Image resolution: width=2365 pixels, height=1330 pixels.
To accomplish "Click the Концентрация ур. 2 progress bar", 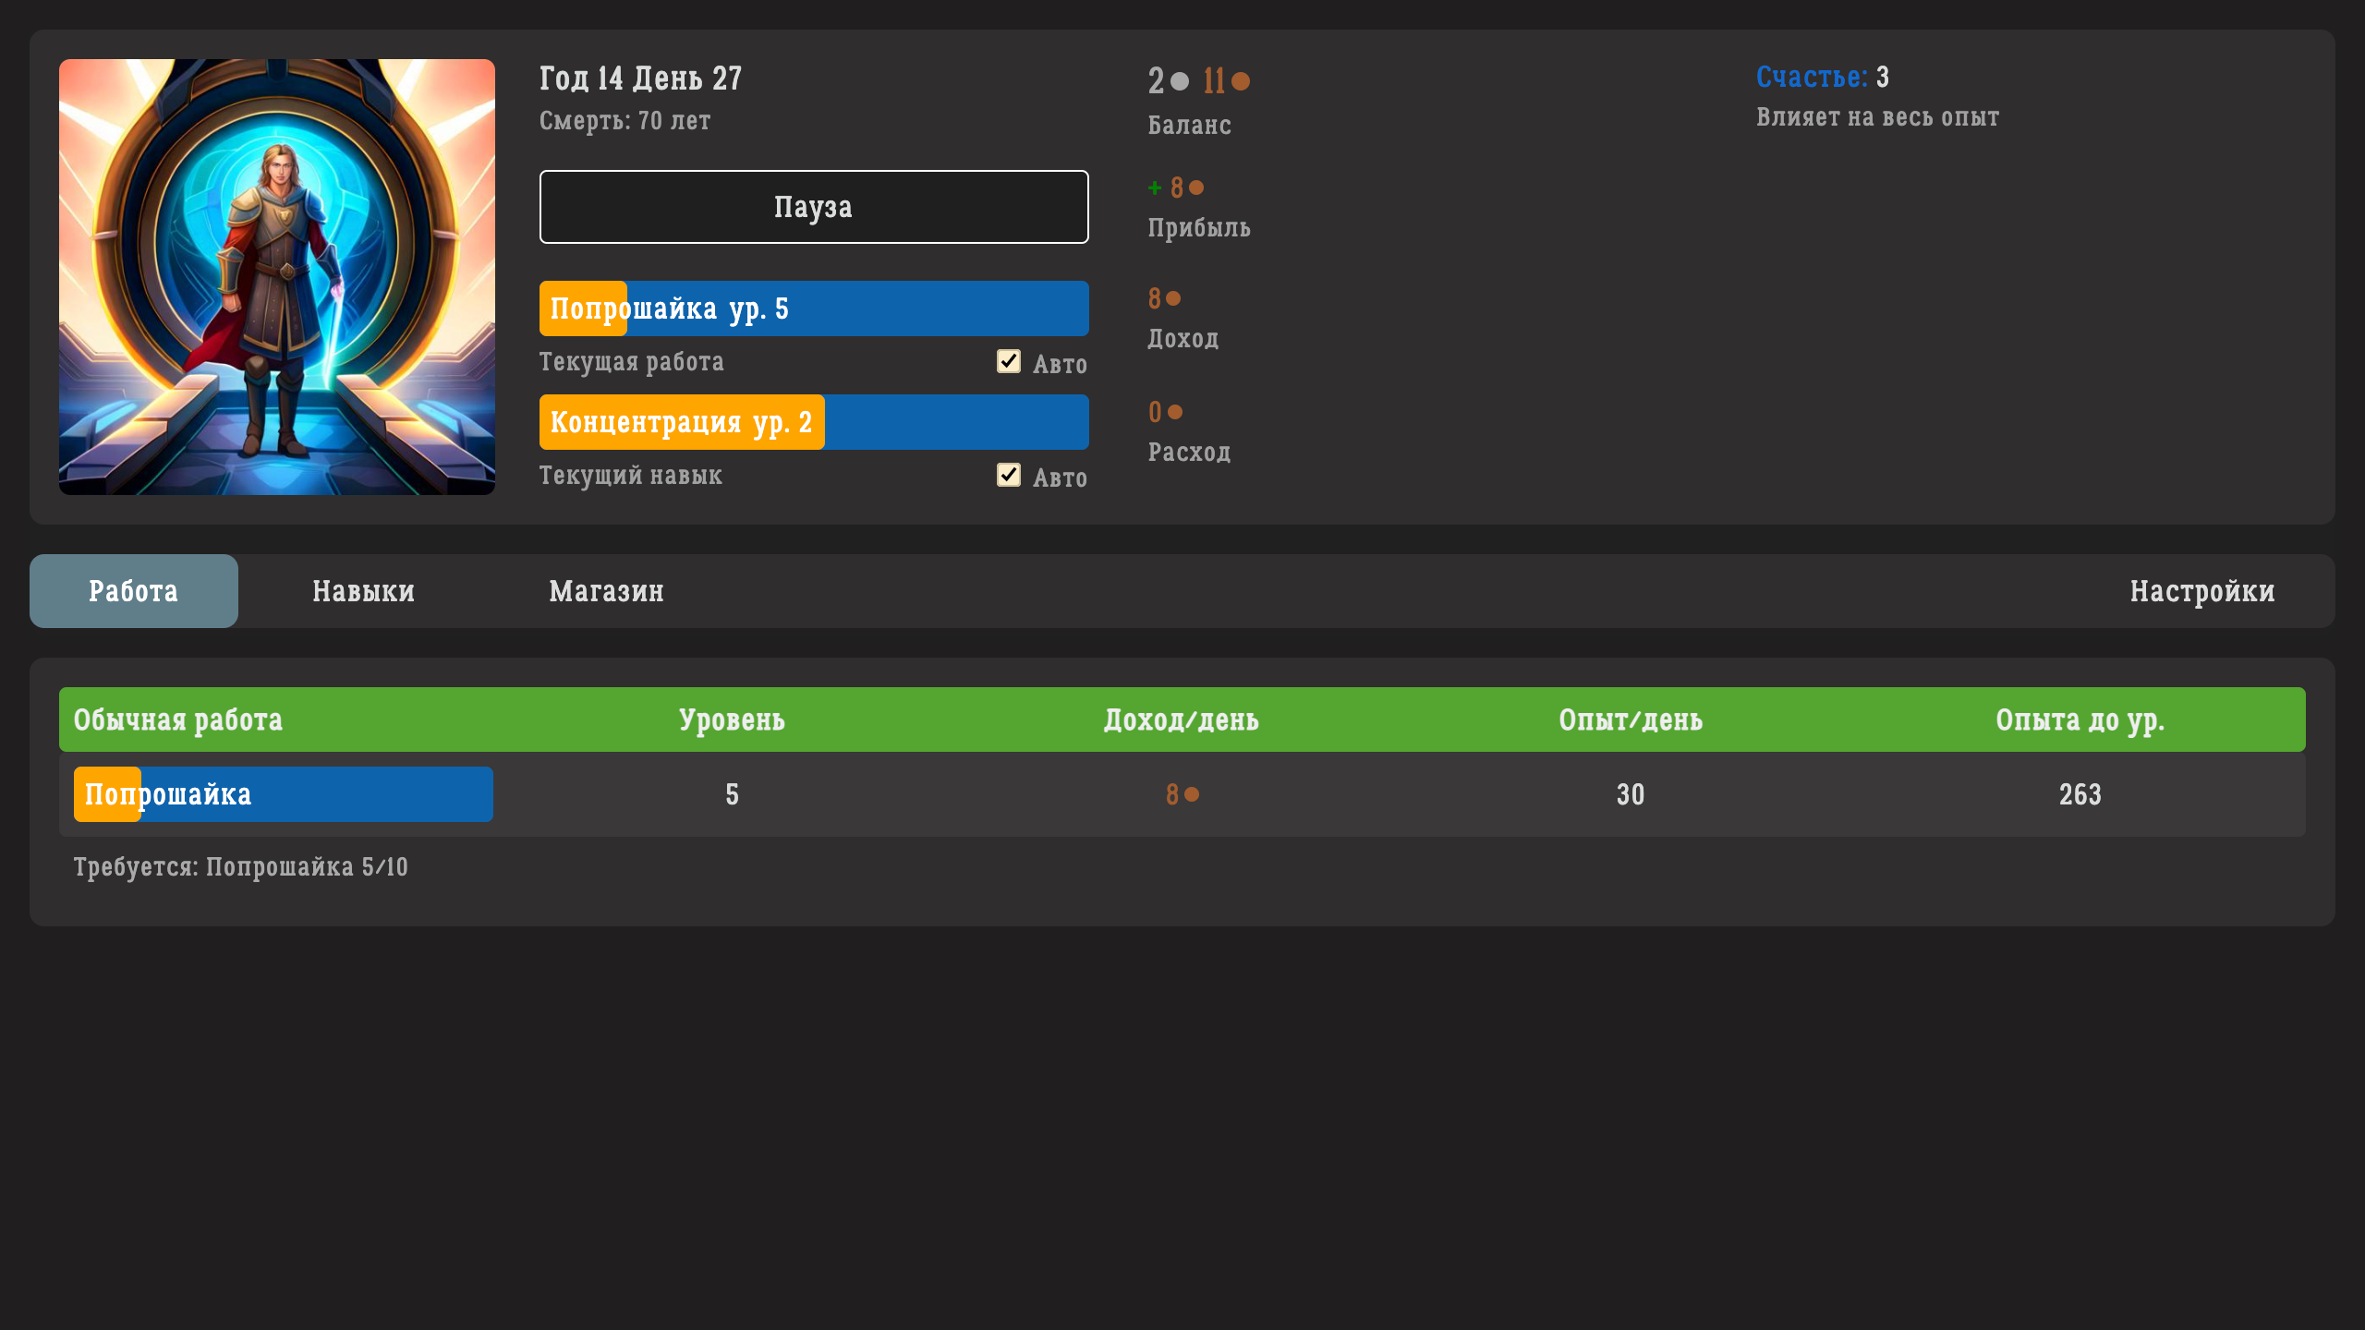I will tap(813, 422).
